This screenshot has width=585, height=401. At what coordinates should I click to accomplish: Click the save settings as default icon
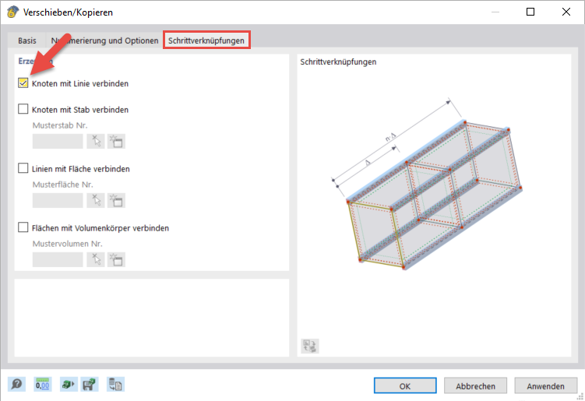tap(90, 384)
